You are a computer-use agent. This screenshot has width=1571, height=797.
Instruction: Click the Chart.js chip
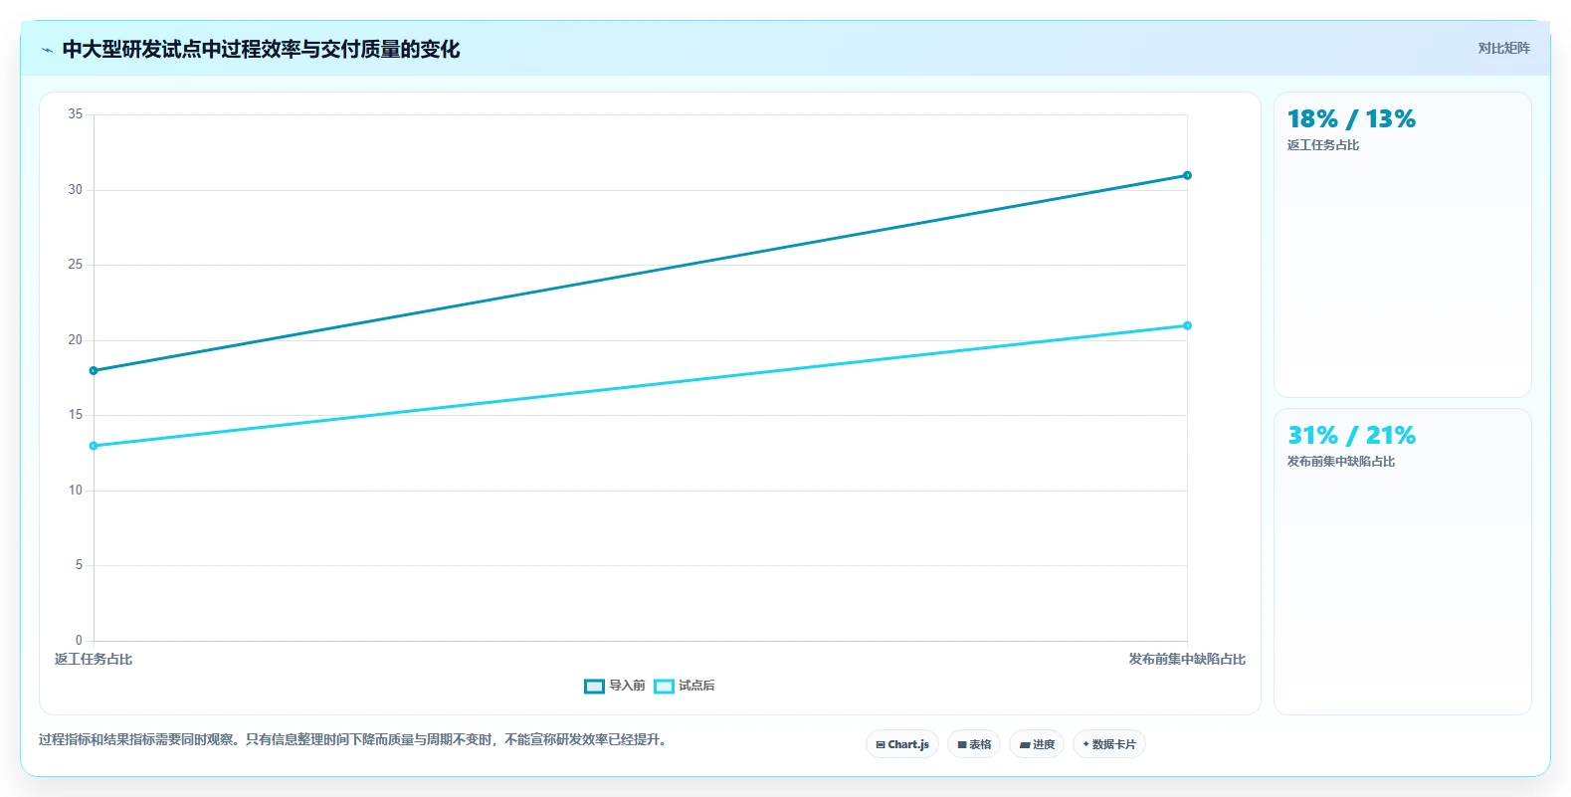pos(902,744)
